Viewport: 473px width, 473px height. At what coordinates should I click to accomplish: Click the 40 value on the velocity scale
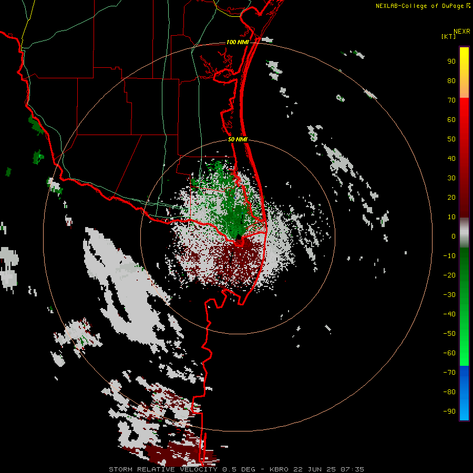(451, 159)
